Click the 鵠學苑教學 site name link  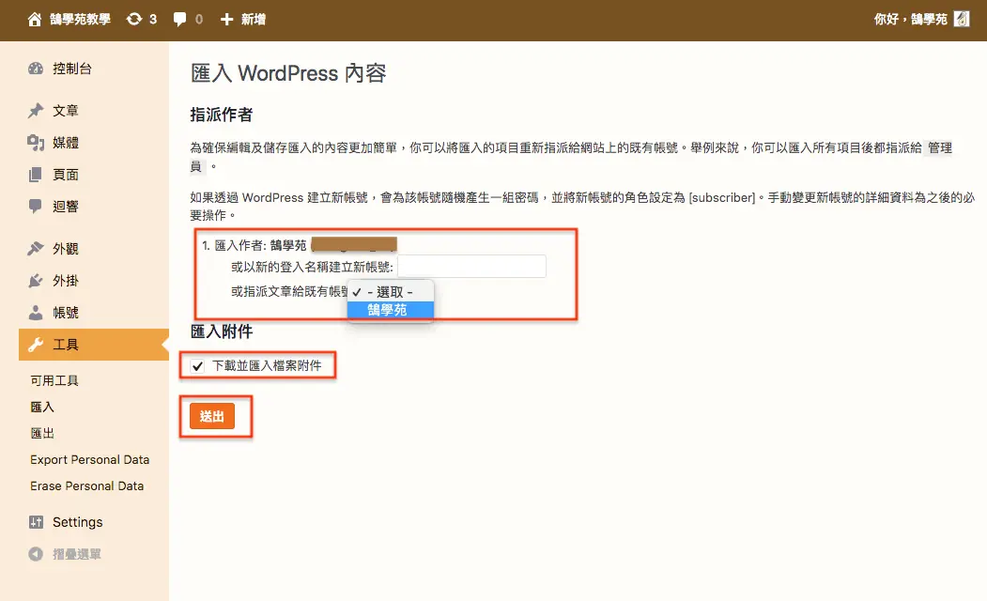[80, 20]
